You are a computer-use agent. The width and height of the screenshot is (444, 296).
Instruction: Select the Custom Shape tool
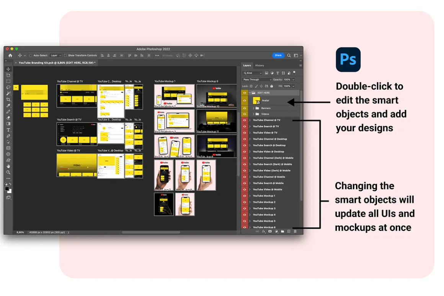(8, 160)
